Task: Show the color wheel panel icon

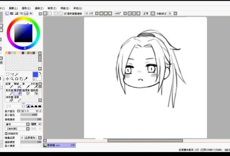Action: (x=7, y=13)
